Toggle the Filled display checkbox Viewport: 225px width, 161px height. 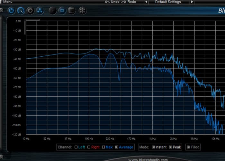pos(188,147)
